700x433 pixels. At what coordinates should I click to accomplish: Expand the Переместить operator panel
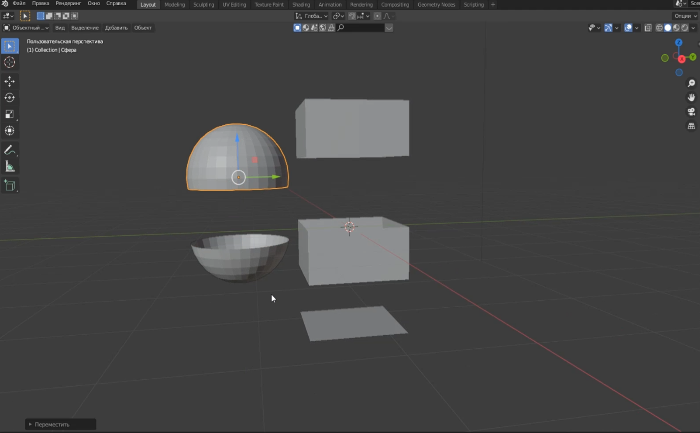(x=60, y=424)
